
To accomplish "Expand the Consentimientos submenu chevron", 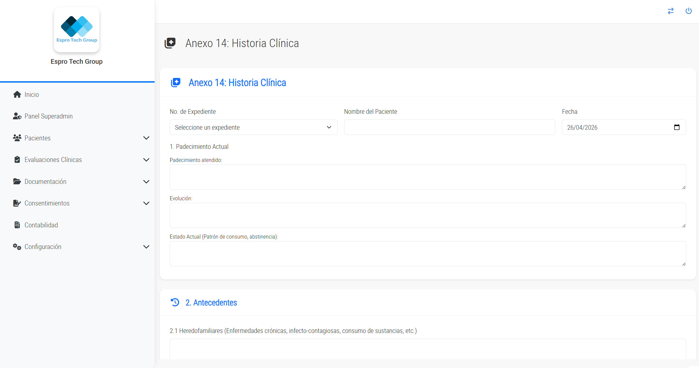I will [x=146, y=203].
